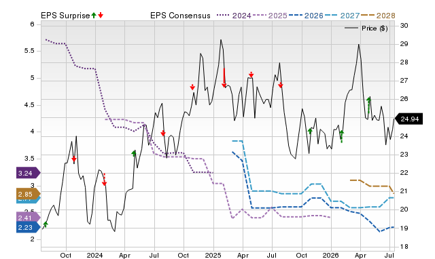Click the Price ($) legend entry
This screenshot has height=259, width=435.
coord(366,28)
